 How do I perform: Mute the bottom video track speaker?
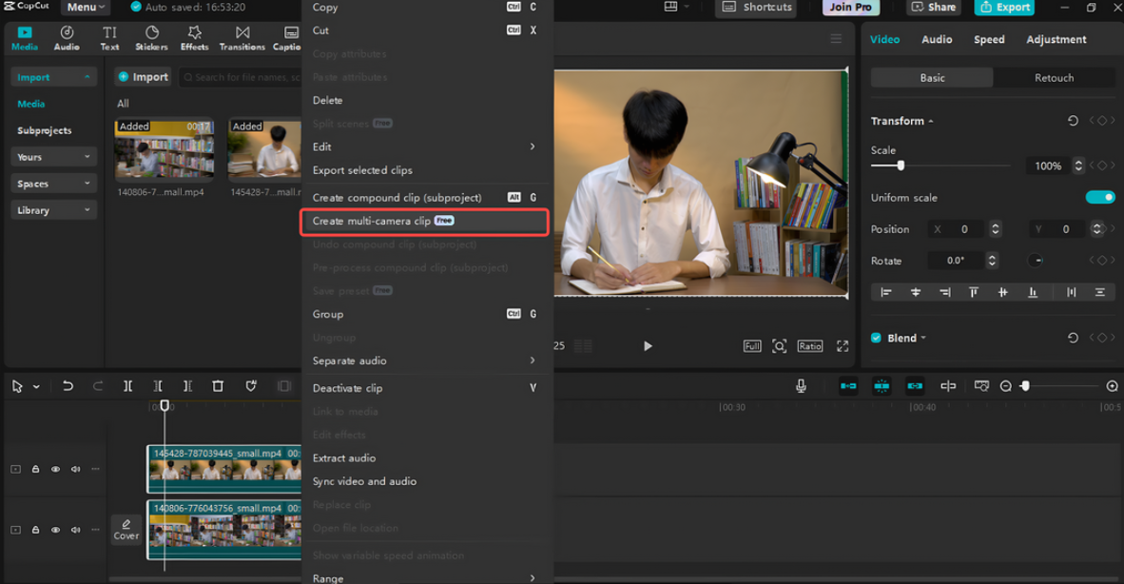75,530
